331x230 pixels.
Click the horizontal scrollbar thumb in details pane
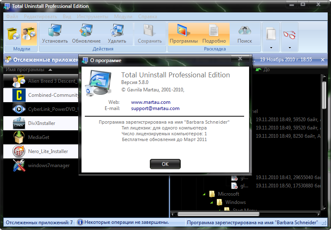pos(218,214)
